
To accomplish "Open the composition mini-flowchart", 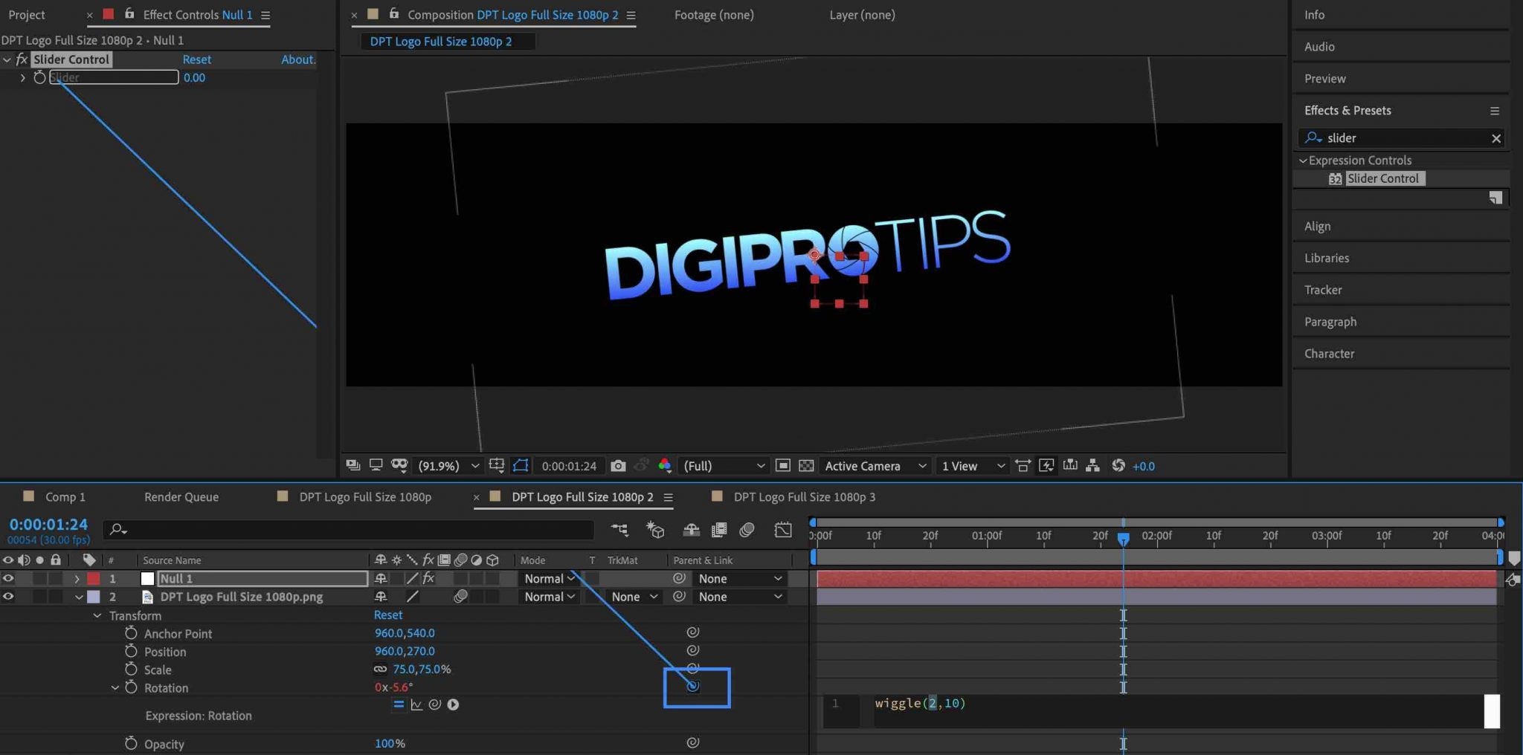I will coord(620,530).
